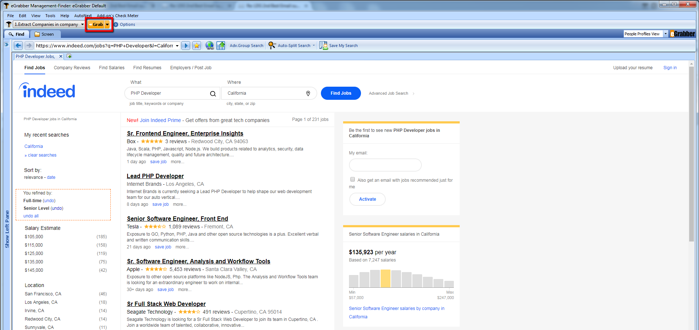The image size is (699, 330).
Task: Open the Help menu
Action: (x=65, y=16)
